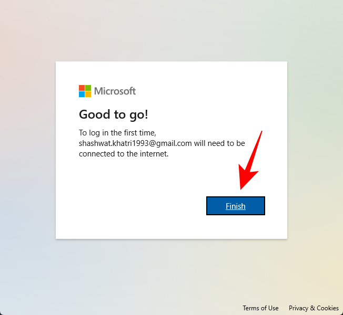Click the "To log in the first time" line
Image resolution: width=343 pixels, height=315 pixels.
coord(117,133)
